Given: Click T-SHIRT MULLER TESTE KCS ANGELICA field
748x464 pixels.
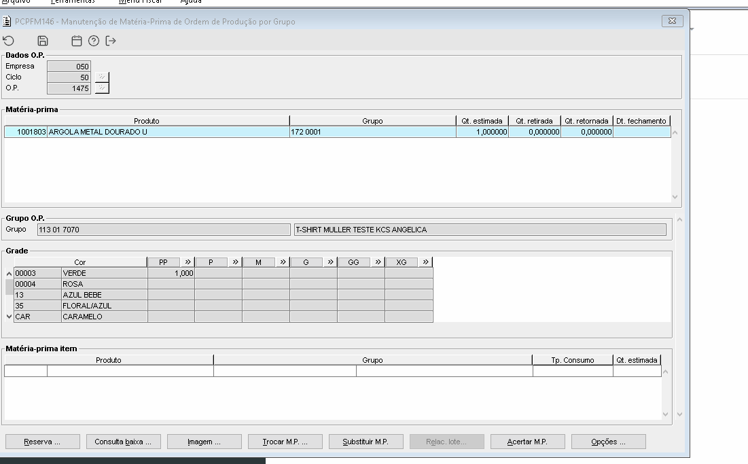Looking at the screenshot, I should point(480,230).
